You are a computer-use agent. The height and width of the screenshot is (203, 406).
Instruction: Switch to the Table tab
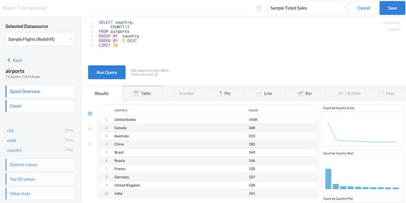coord(142,94)
